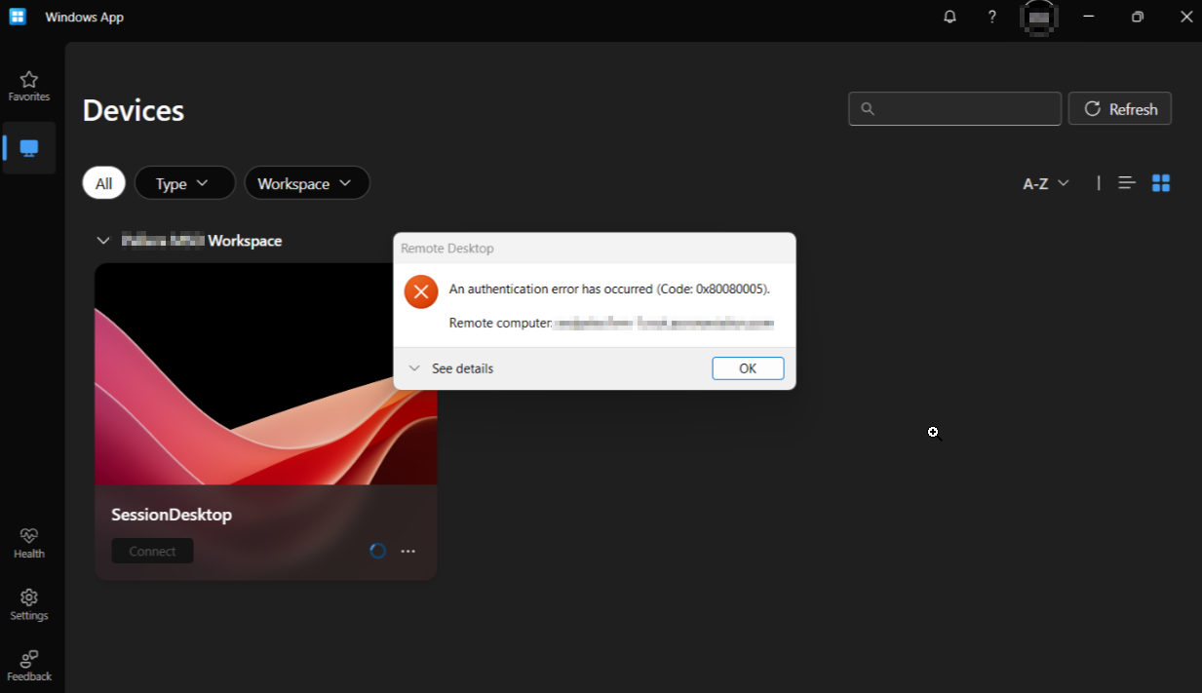Screen dimensions: 1202x693
Task: Click inside the search field
Action: coord(953,108)
